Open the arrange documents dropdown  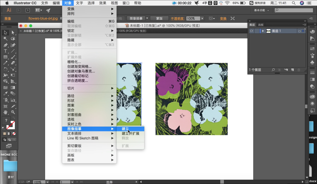[x=39, y=10]
